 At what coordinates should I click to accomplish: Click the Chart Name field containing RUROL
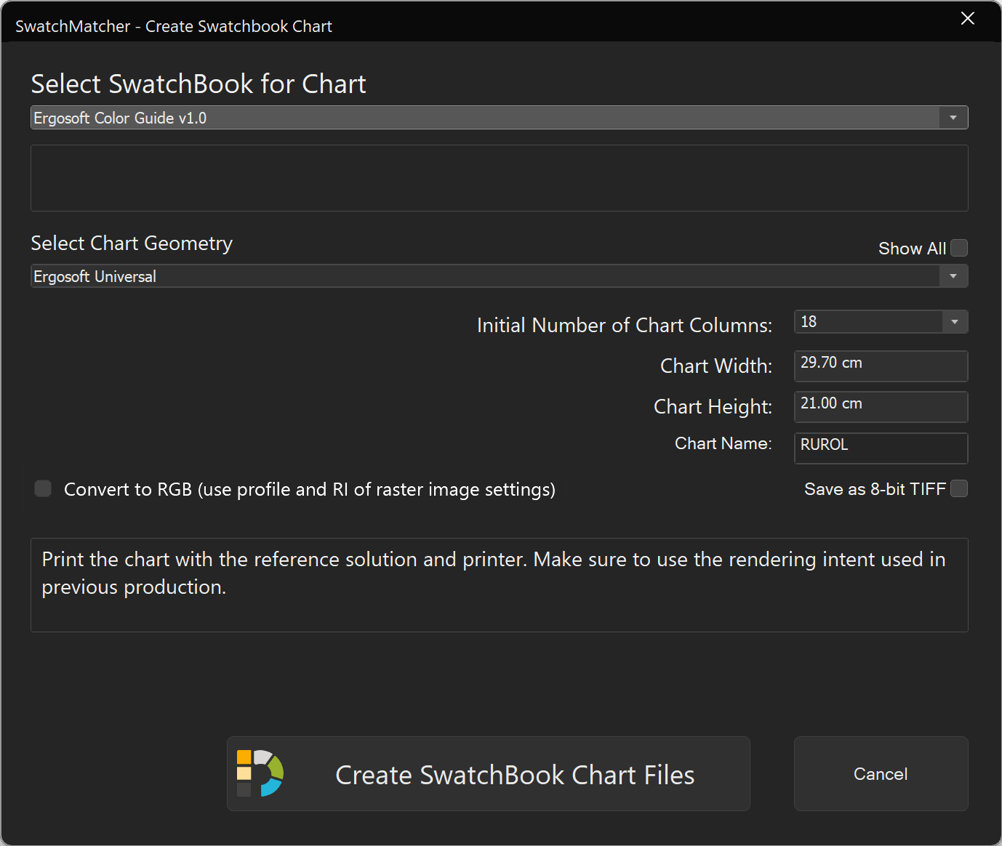tap(881, 448)
